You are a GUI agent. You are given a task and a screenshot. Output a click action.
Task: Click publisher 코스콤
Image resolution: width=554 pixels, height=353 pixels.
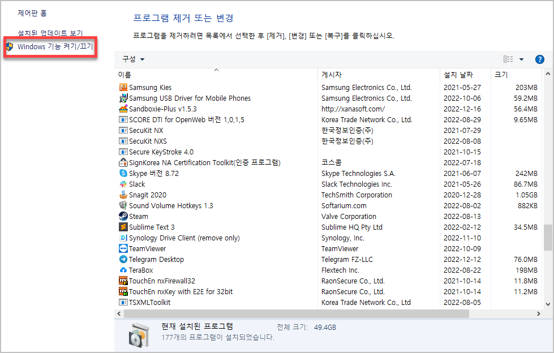pos(332,162)
